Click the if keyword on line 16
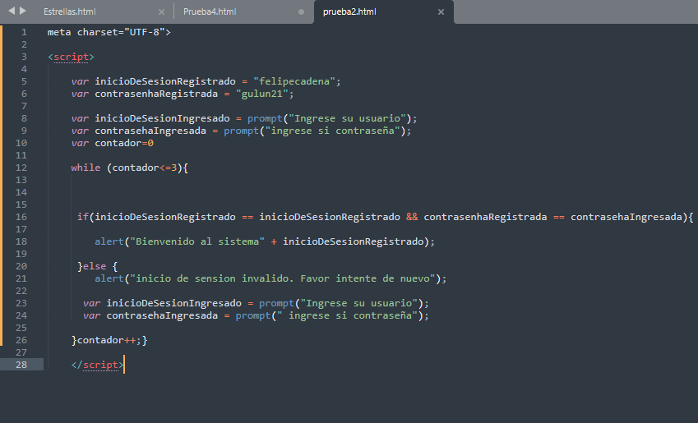Screen dimensions: 698x423 click(x=83, y=217)
